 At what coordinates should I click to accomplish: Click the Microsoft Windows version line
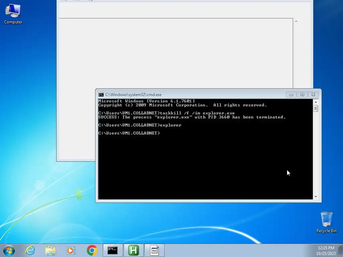pos(146,101)
